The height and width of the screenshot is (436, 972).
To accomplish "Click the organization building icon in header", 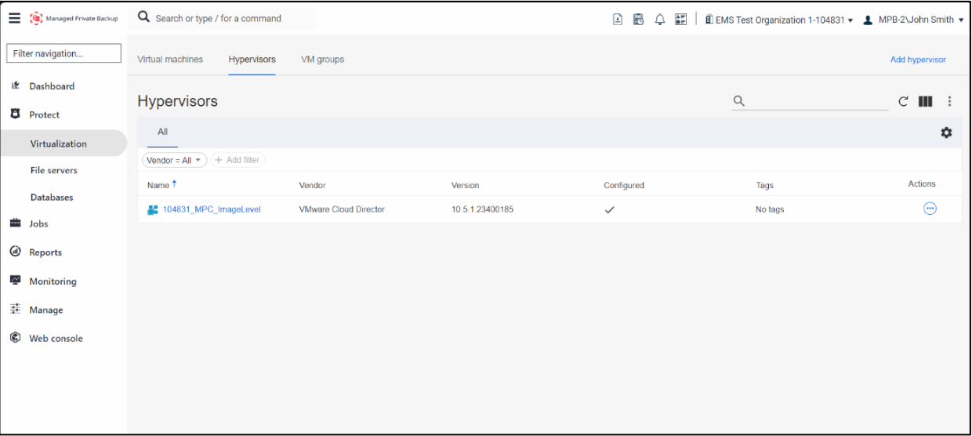I will 709,19.
